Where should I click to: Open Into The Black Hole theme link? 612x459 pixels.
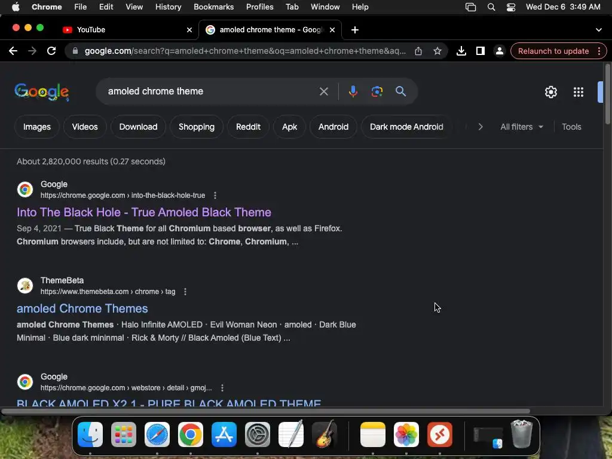(x=143, y=212)
